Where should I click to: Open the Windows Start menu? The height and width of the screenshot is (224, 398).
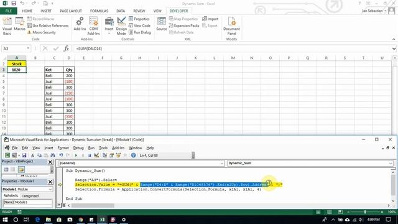coord(5,220)
